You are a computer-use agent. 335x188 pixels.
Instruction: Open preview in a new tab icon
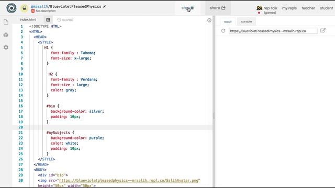tap(323, 30)
